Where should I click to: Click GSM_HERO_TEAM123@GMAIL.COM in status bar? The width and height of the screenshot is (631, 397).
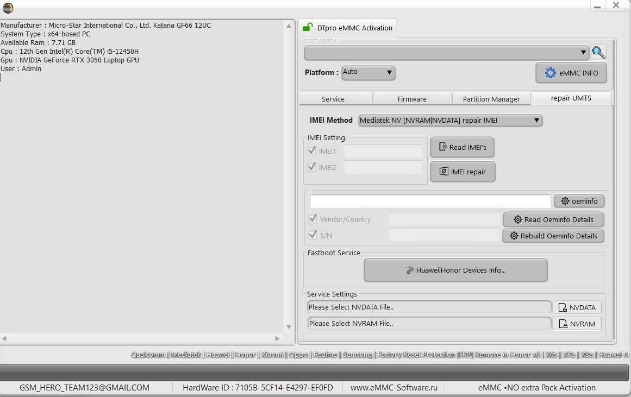click(84, 388)
